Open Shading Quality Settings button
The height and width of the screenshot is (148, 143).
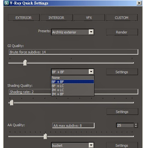tap(122, 112)
